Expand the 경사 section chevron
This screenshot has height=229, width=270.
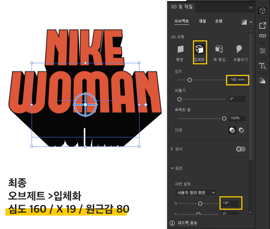coord(172,149)
